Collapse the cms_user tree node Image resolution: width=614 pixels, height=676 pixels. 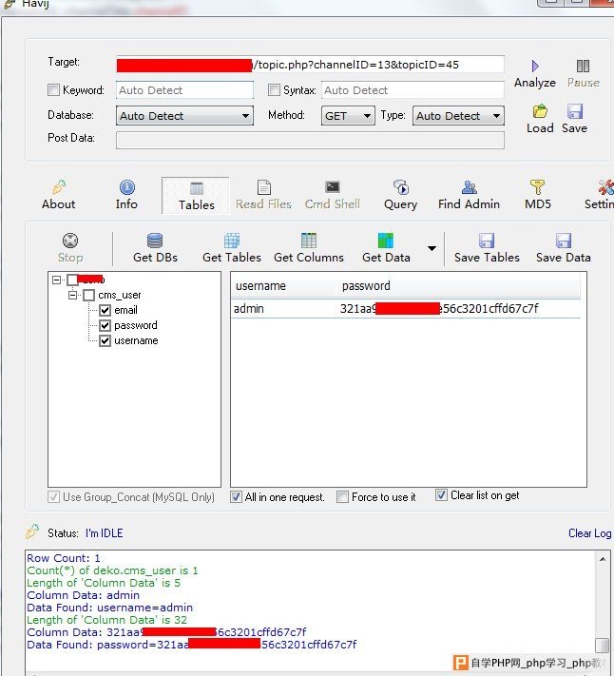tap(72, 296)
